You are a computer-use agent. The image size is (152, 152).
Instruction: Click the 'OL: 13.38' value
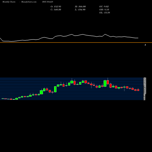[x=105, y=13]
